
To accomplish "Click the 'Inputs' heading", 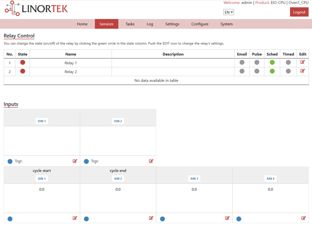I will (x=11, y=104).
